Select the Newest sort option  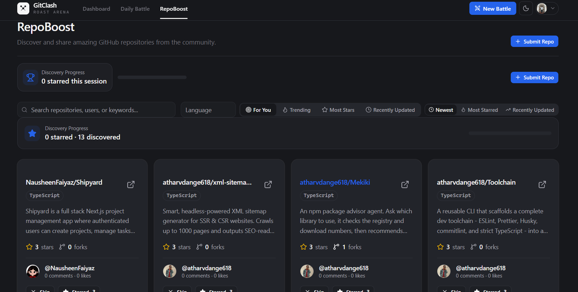point(441,110)
